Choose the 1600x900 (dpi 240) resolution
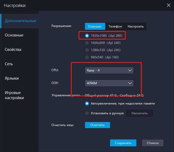 [87, 43]
